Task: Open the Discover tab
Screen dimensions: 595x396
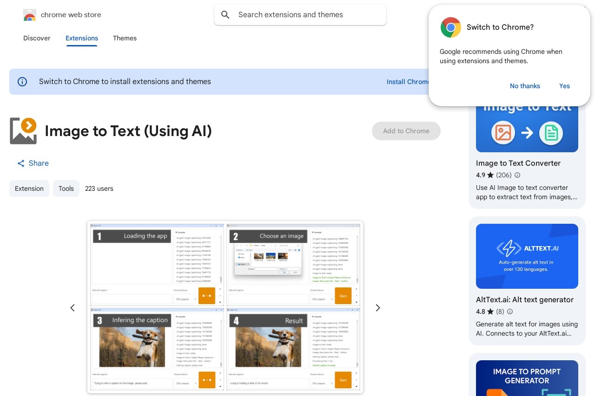Action: tap(37, 38)
